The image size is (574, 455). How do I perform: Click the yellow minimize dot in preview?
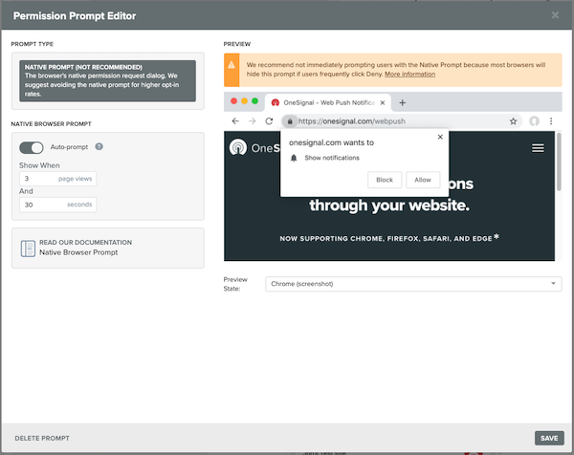[x=245, y=101]
